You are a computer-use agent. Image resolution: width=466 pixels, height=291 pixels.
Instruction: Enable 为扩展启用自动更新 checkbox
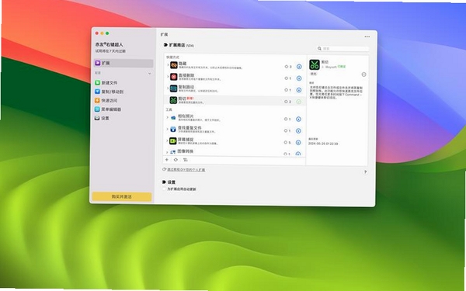164,189
